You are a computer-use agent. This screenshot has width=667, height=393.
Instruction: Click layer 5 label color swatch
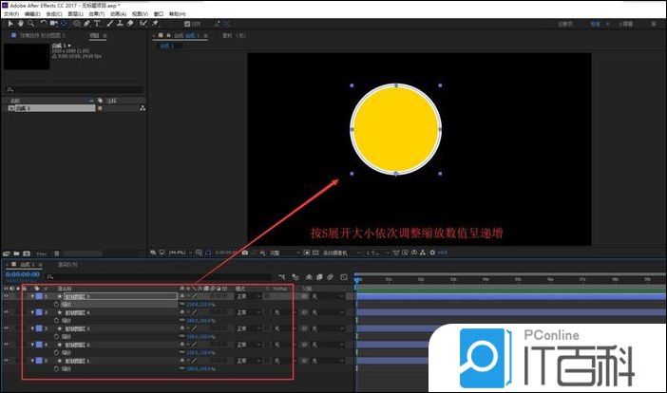(38, 361)
